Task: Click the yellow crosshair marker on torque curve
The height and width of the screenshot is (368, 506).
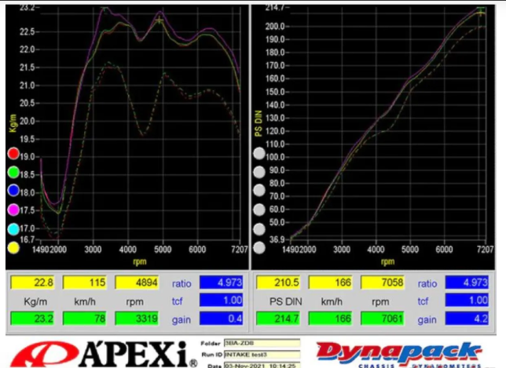Action: point(159,20)
